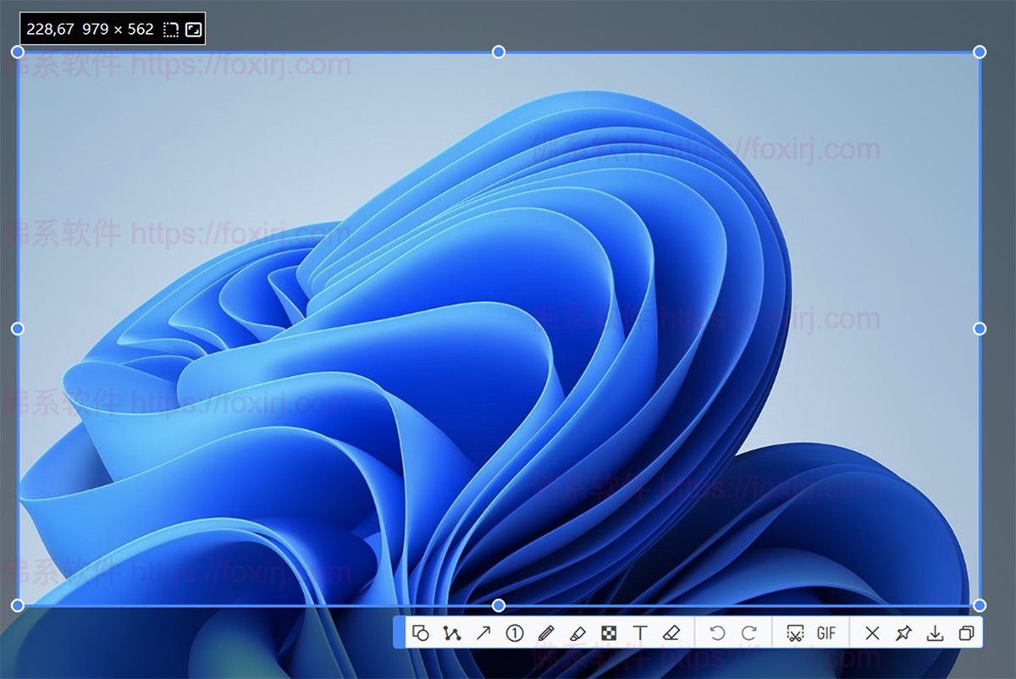Select the shape drawing tool
This screenshot has width=1016, height=679.
[421, 632]
